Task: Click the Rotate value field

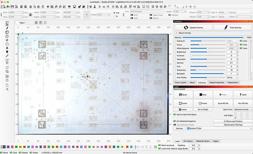Action: [104, 15]
